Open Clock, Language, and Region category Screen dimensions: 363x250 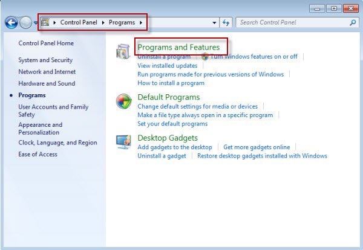point(57,143)
